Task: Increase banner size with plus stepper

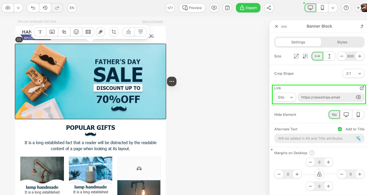Action: [x=360, y=56]
